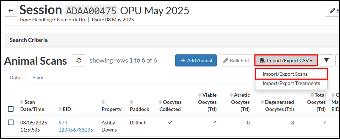The width and height of the screenshot is (340, 139).
Task: Select the Data tab
Action: [15, 77]
